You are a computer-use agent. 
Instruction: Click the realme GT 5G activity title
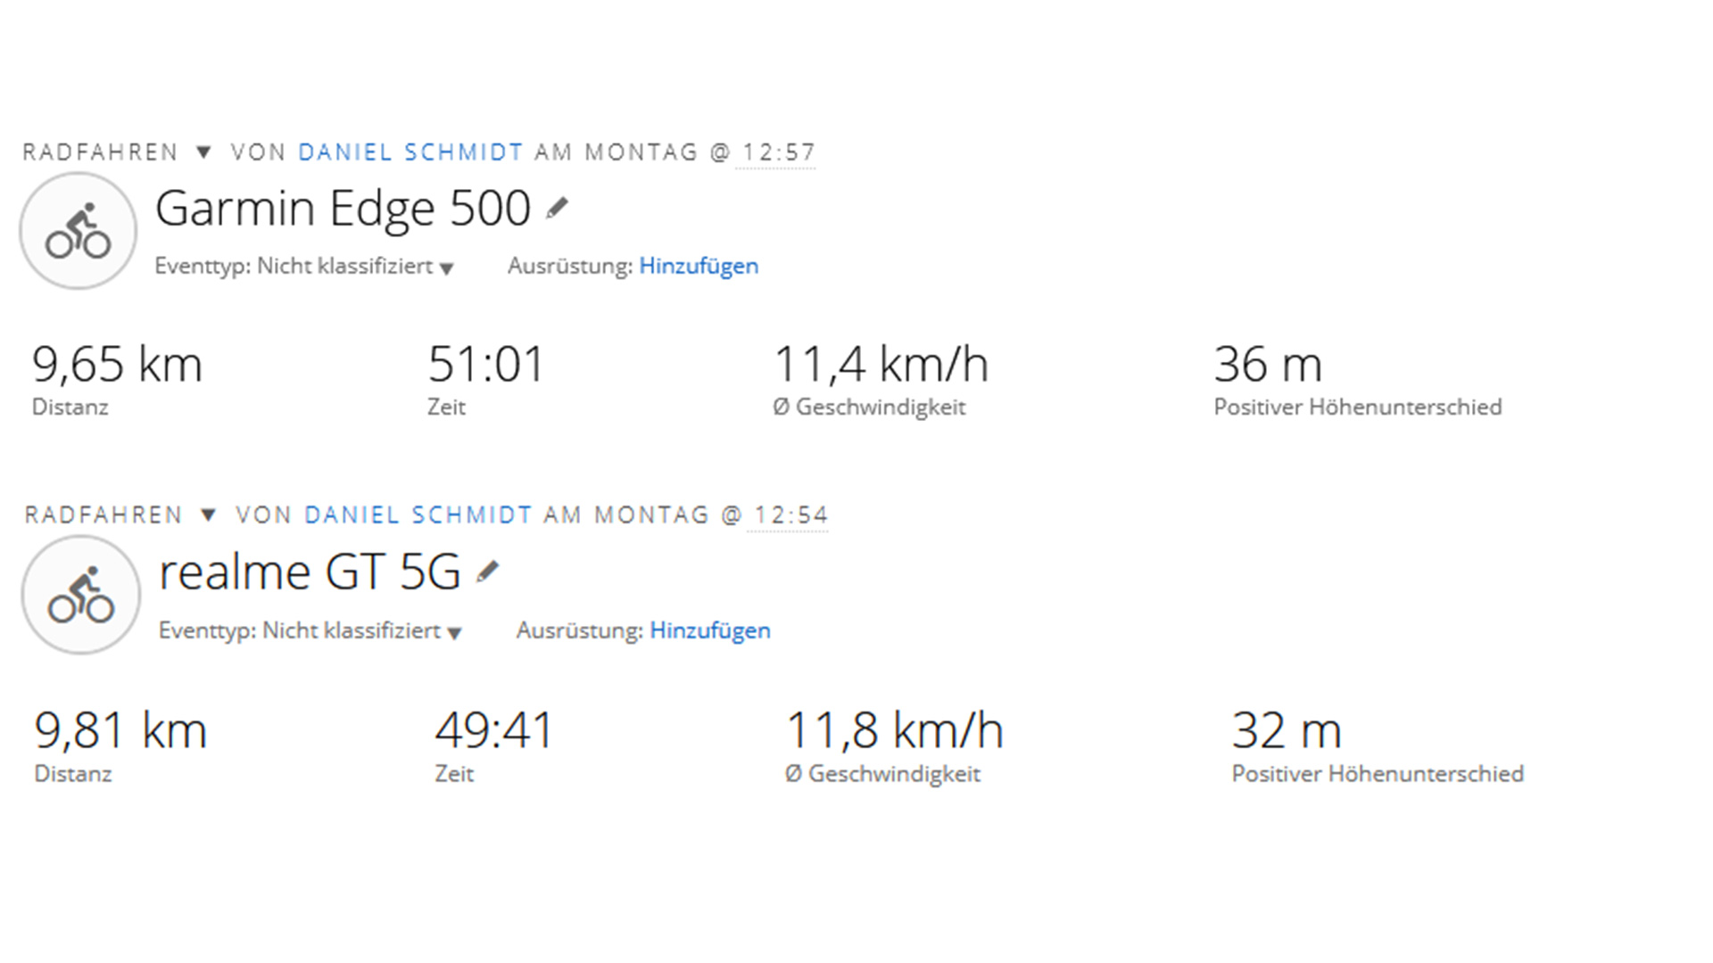click(310, 572)
